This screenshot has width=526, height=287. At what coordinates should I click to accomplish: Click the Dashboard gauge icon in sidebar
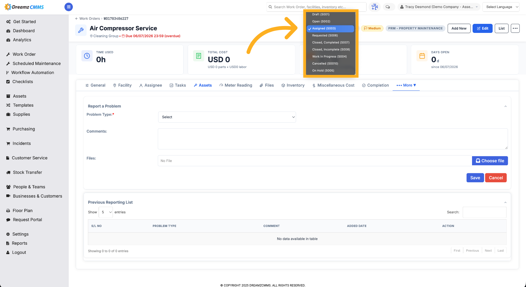pos(8,31)
